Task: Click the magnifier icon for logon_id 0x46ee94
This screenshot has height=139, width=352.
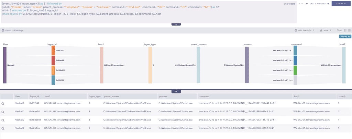Action: click(3, 112)
